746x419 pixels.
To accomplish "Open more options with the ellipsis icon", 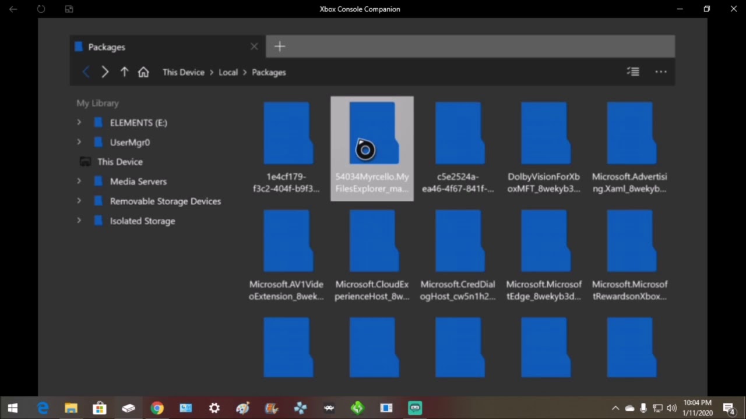I will pos(660,72).
